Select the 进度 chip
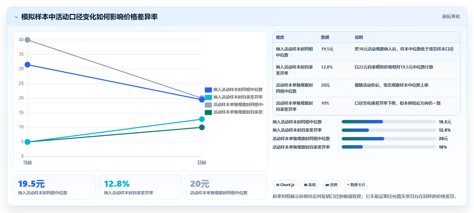 (x=331, y=185)
